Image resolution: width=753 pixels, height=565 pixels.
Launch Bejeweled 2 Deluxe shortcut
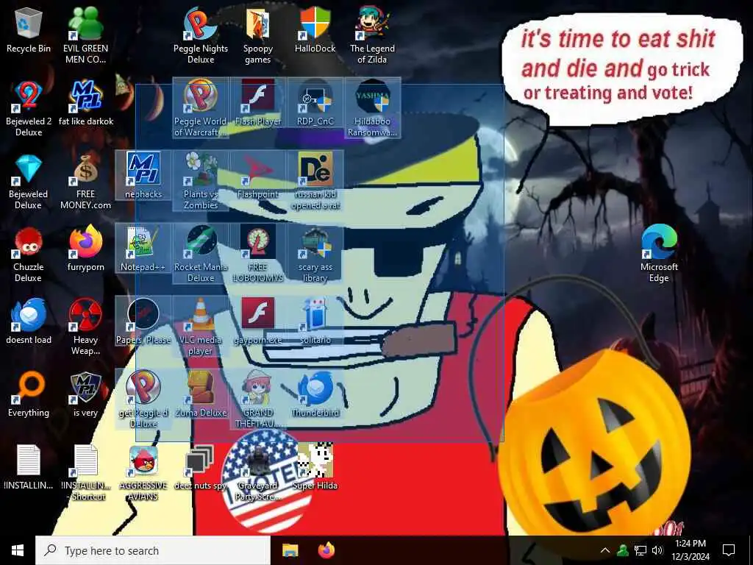click(x=29, y=109)
